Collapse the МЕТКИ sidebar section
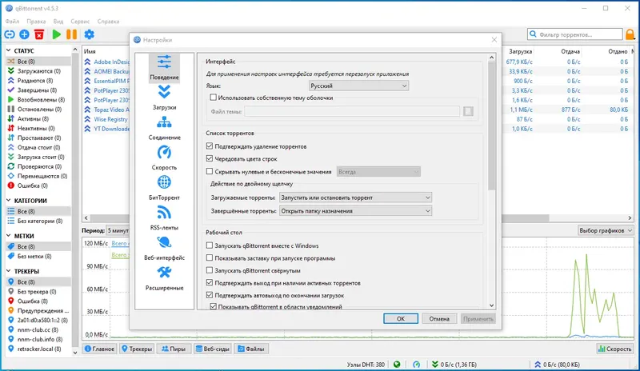Image resolution: width=640 pixels, height=371 pixels. click(9, 236)
